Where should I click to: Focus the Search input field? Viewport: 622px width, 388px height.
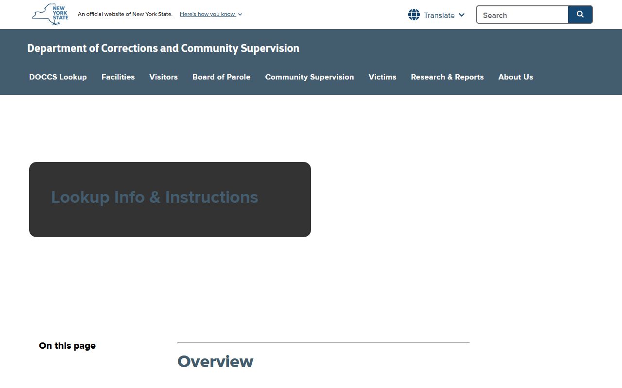(x=522, y=15)
